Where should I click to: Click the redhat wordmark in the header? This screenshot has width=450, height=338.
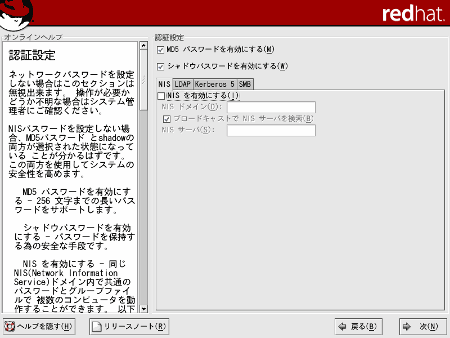(x=413, y=14)
